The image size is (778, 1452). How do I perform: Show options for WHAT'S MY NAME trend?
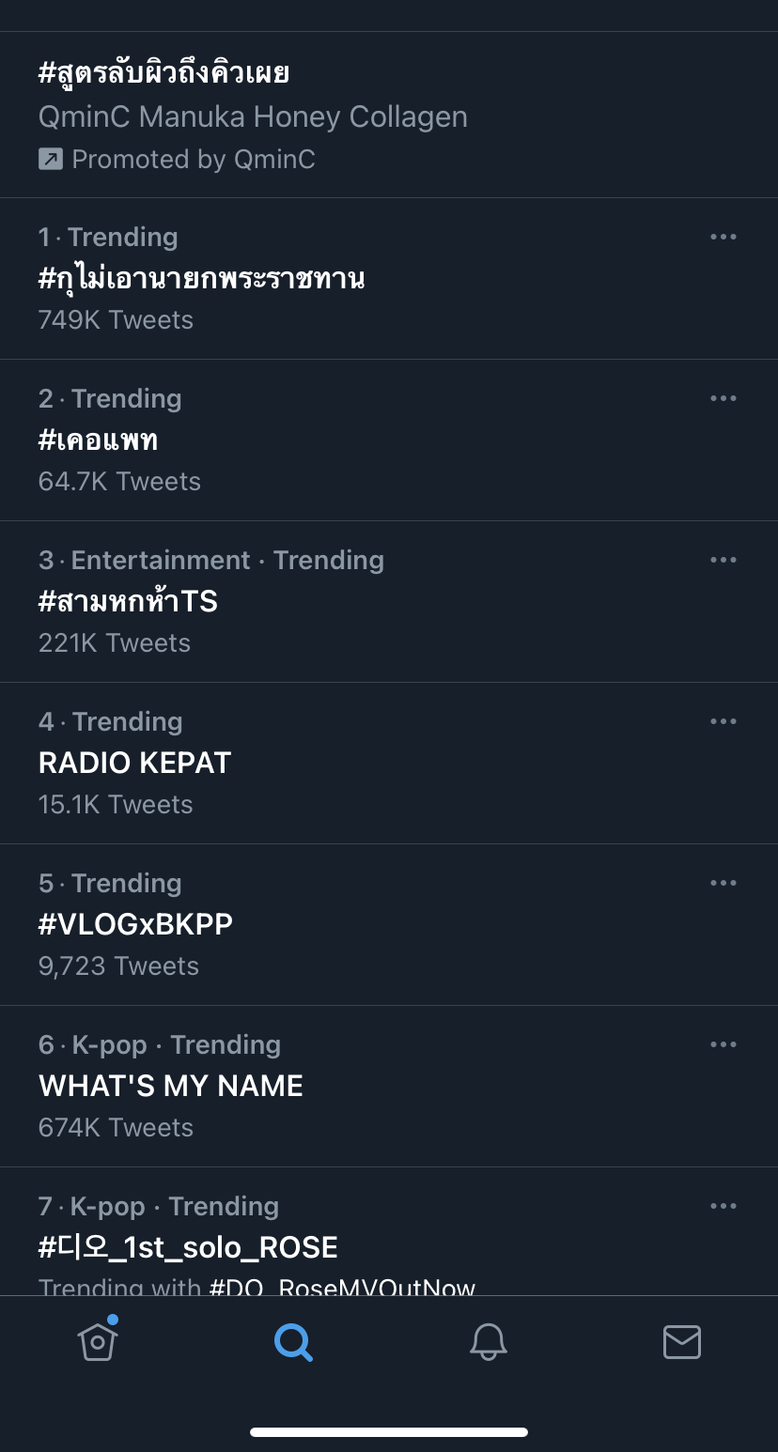point(723,1044)
